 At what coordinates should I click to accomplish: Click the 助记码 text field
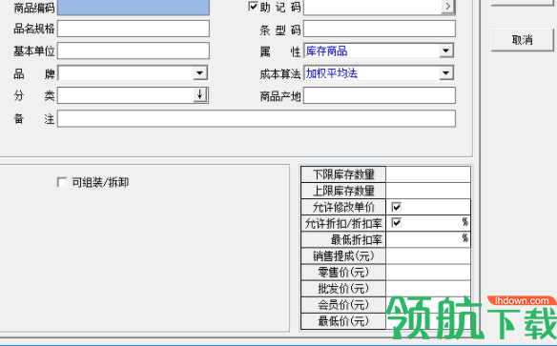(372, 7)
